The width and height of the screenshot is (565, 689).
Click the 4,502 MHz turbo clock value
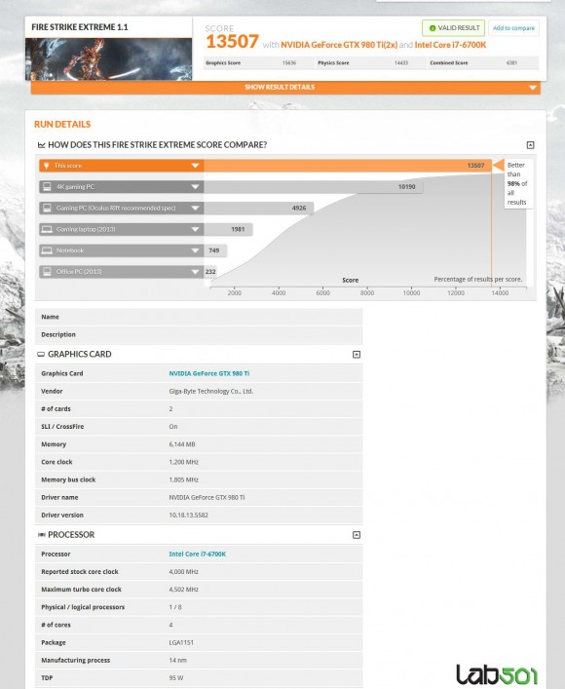(184, 590)
